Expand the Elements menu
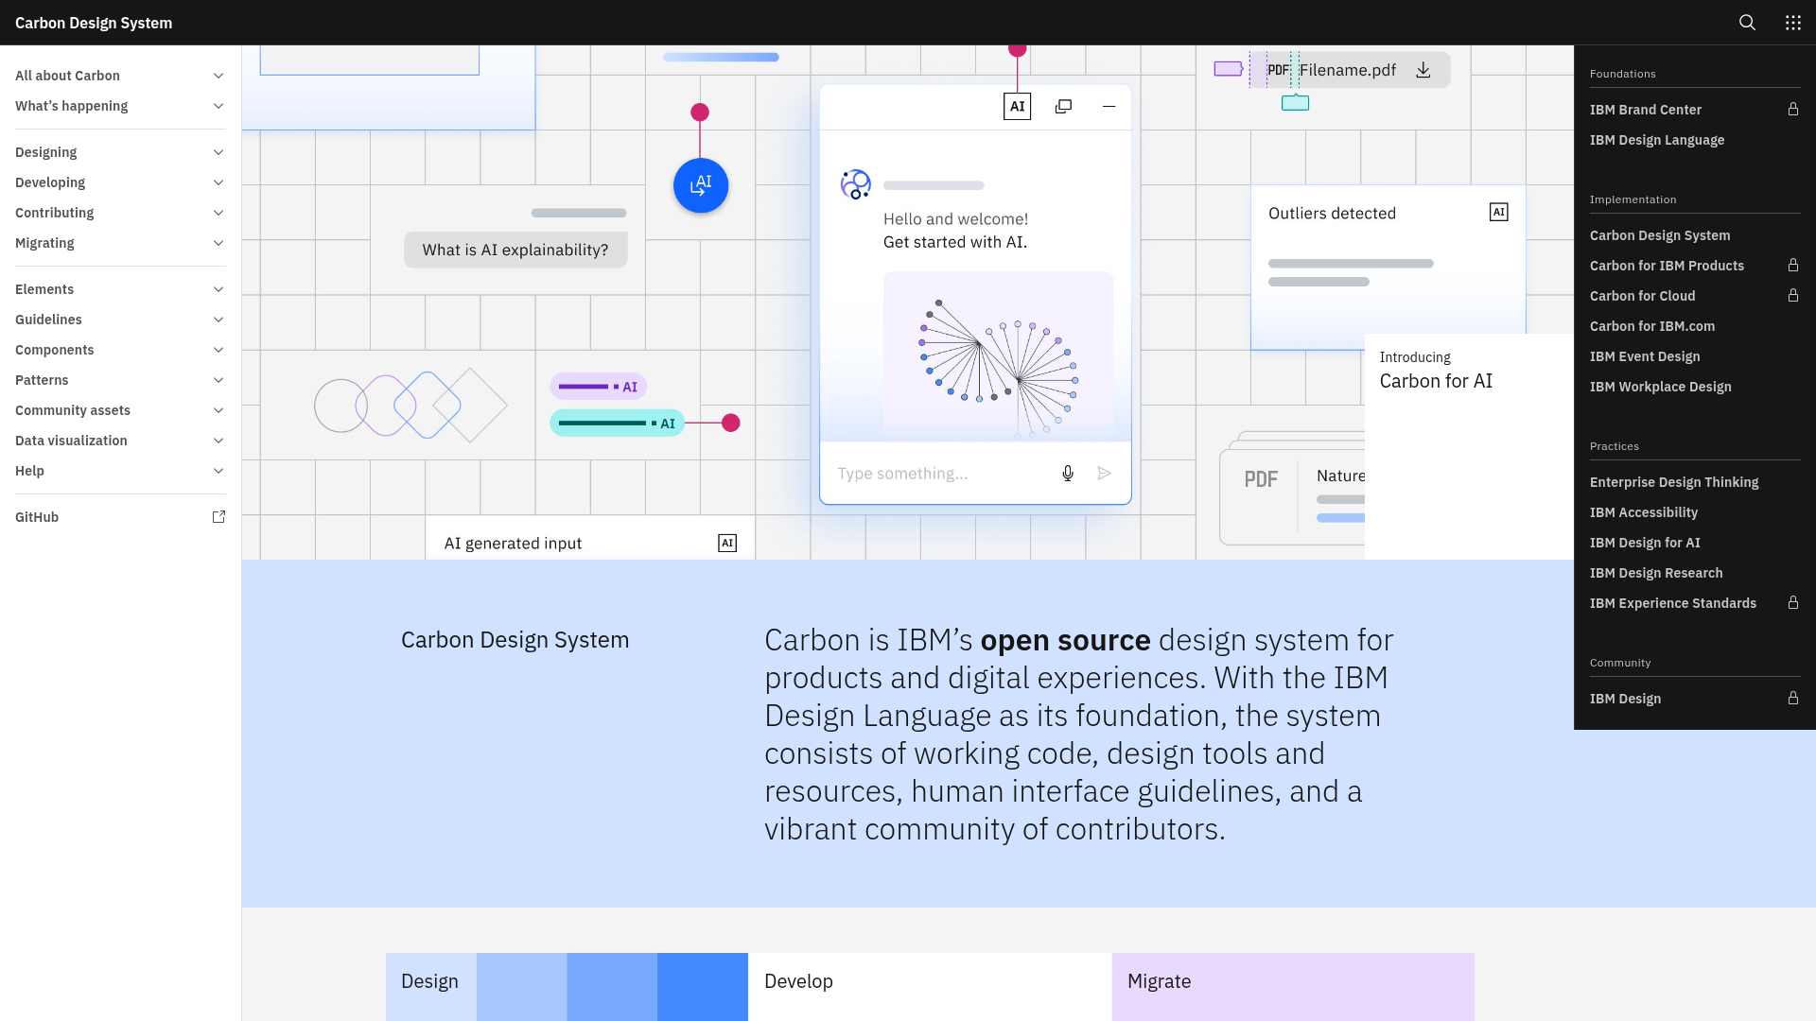 120,289
